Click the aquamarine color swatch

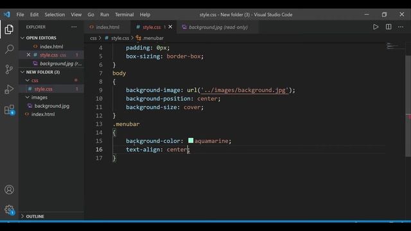pos(191,141)
